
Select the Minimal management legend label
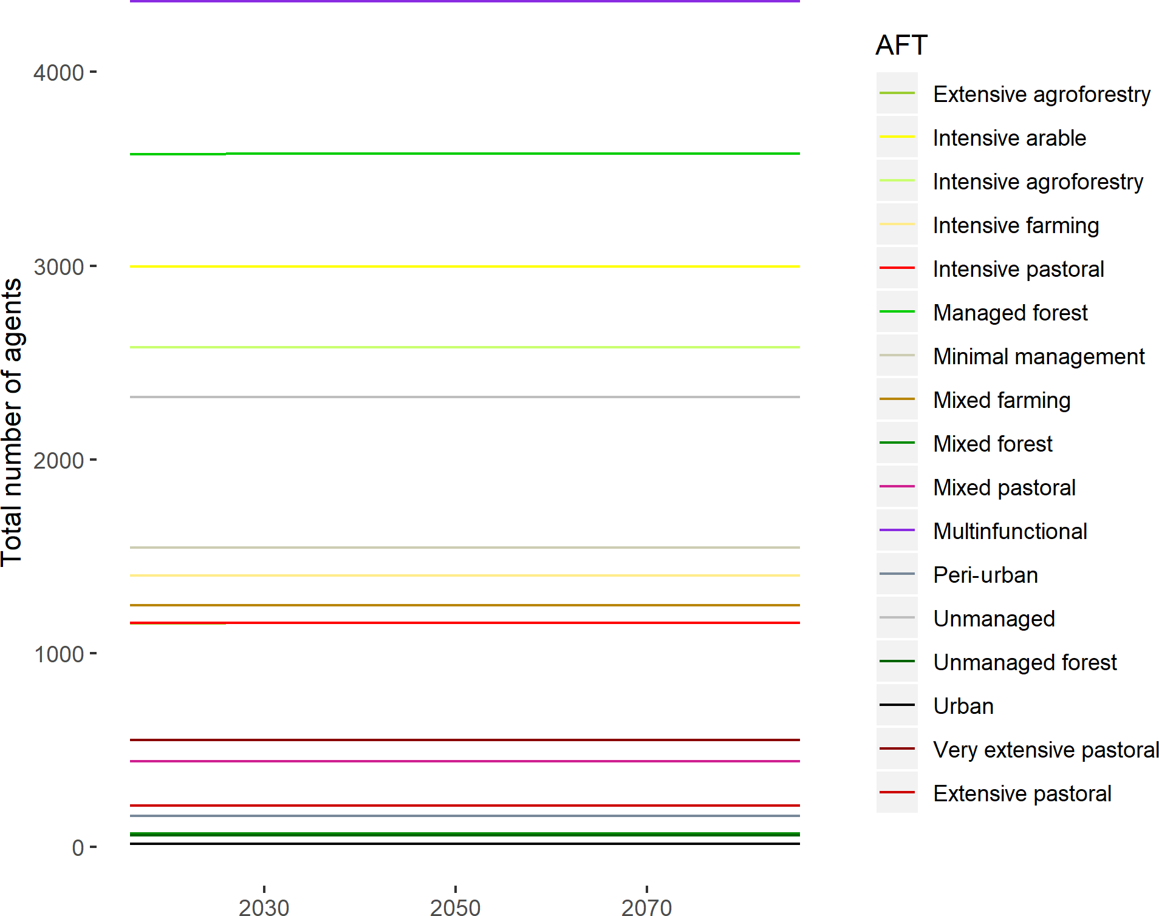(x=1039, y=357)
